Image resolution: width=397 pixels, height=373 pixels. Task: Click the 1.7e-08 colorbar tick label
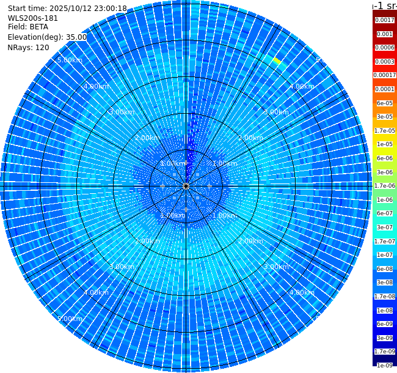385,296
